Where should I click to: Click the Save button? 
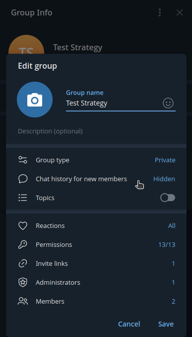click(166, 324)
